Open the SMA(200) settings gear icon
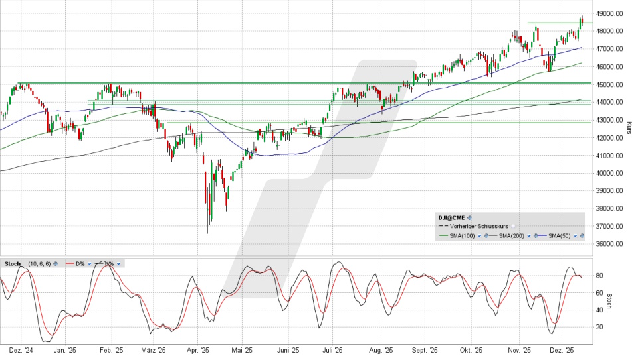The image size is (638, 358). click(536, 236)
